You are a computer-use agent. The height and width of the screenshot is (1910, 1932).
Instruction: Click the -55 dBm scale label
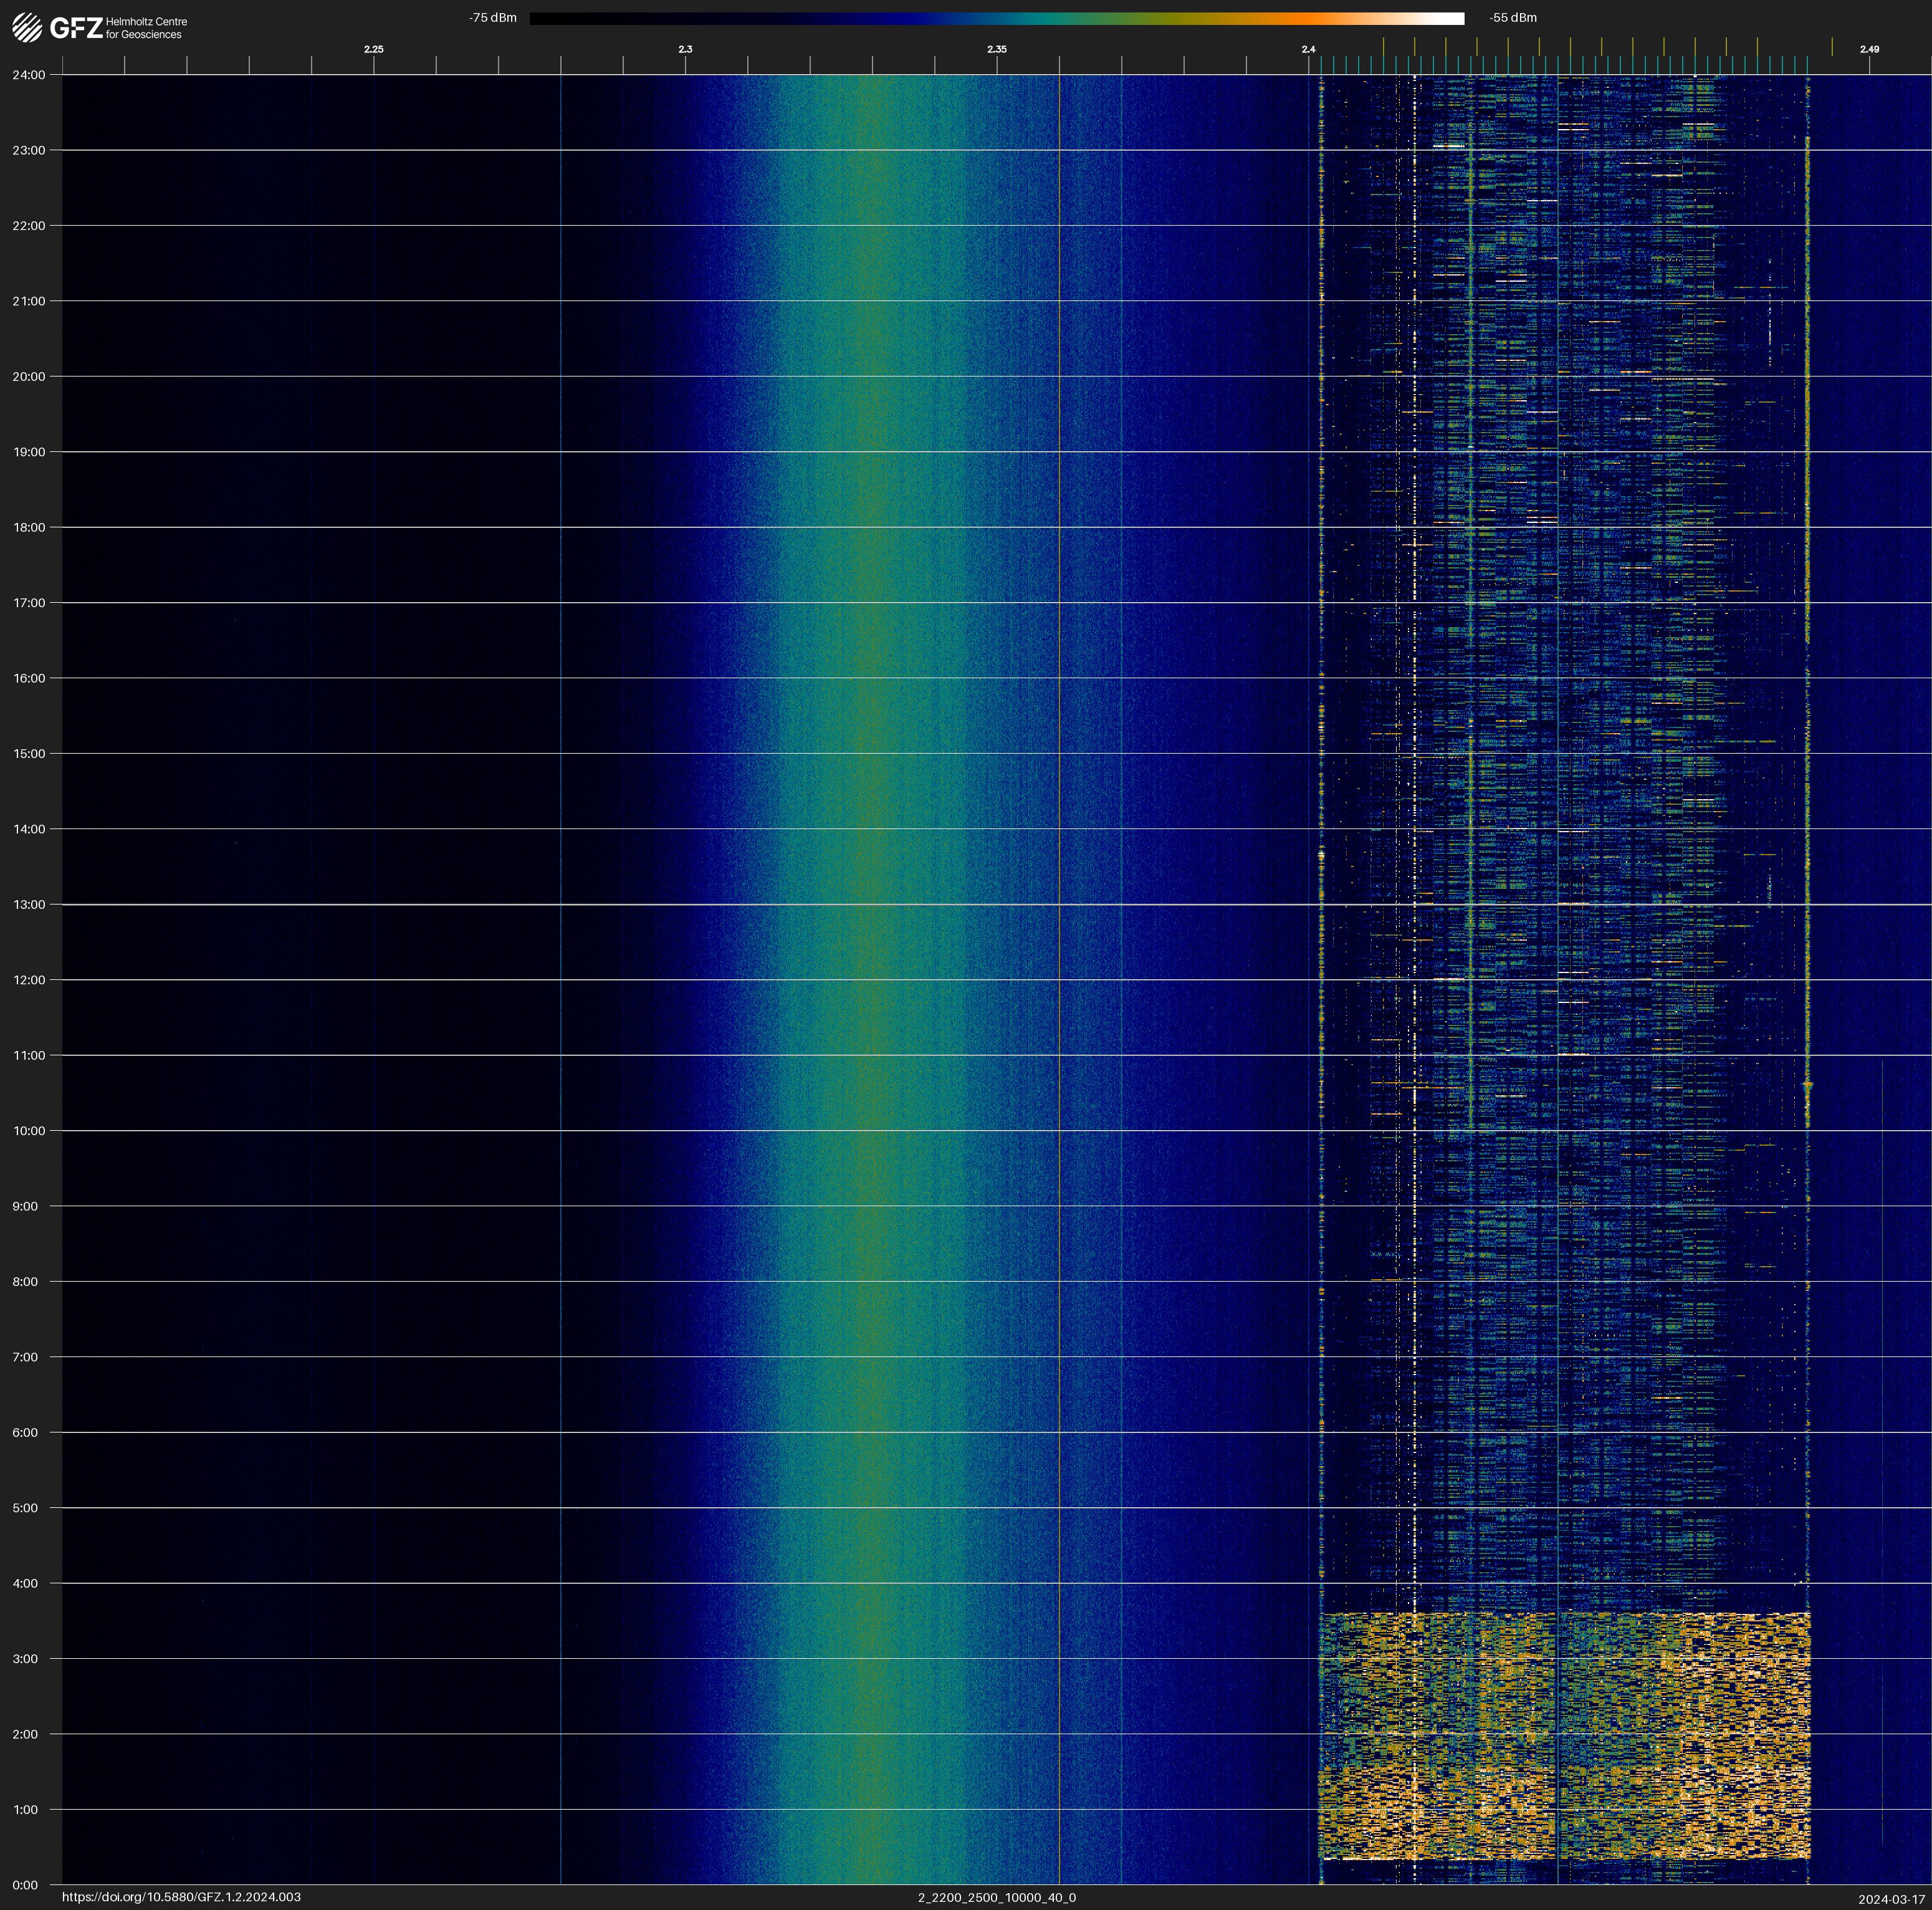click(1512, 18)
